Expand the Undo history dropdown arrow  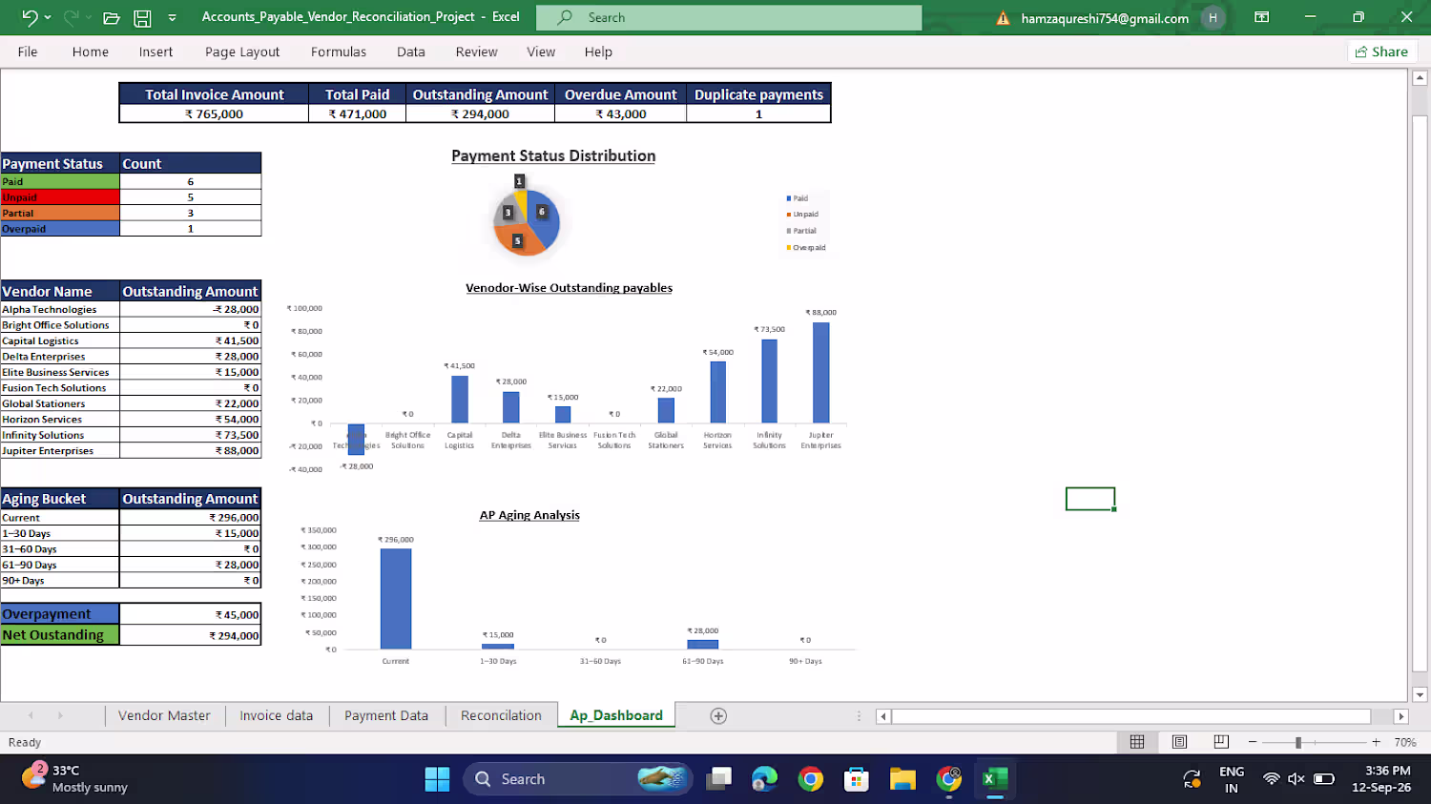click(48, 17)
